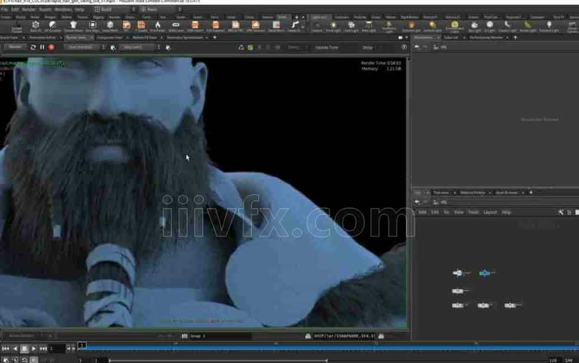Click the current frame input field
The image size is (579, 363).
click(x=57, y=348)
